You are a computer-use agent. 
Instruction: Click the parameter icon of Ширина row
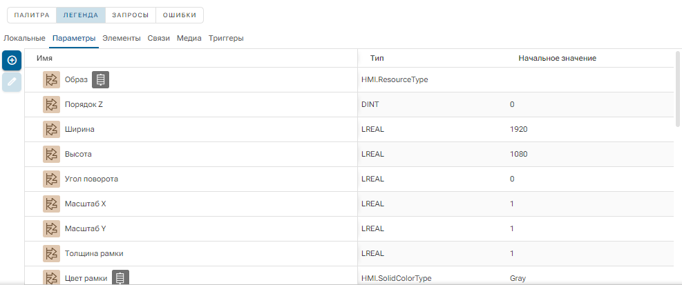pyautogui.click(x=51, y=129)
